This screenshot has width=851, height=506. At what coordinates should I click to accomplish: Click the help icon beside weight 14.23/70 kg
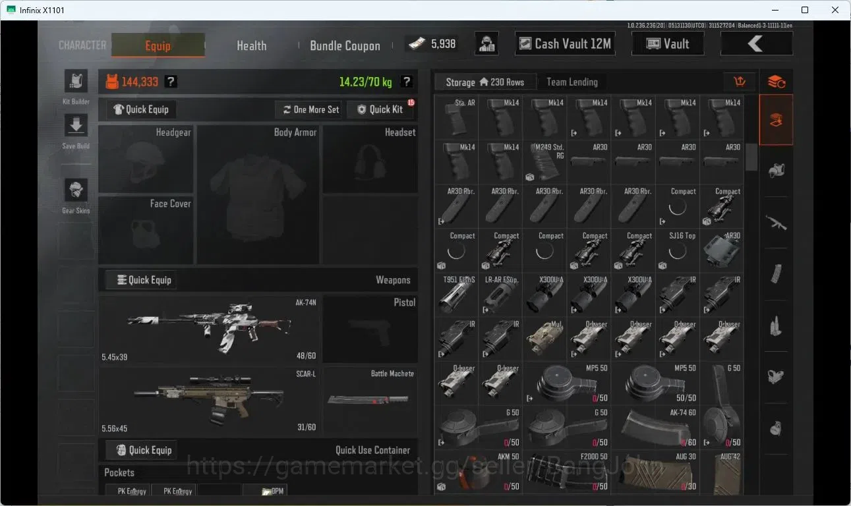point(407,82)
